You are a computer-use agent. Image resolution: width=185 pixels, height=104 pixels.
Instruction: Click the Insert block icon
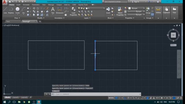108,10
